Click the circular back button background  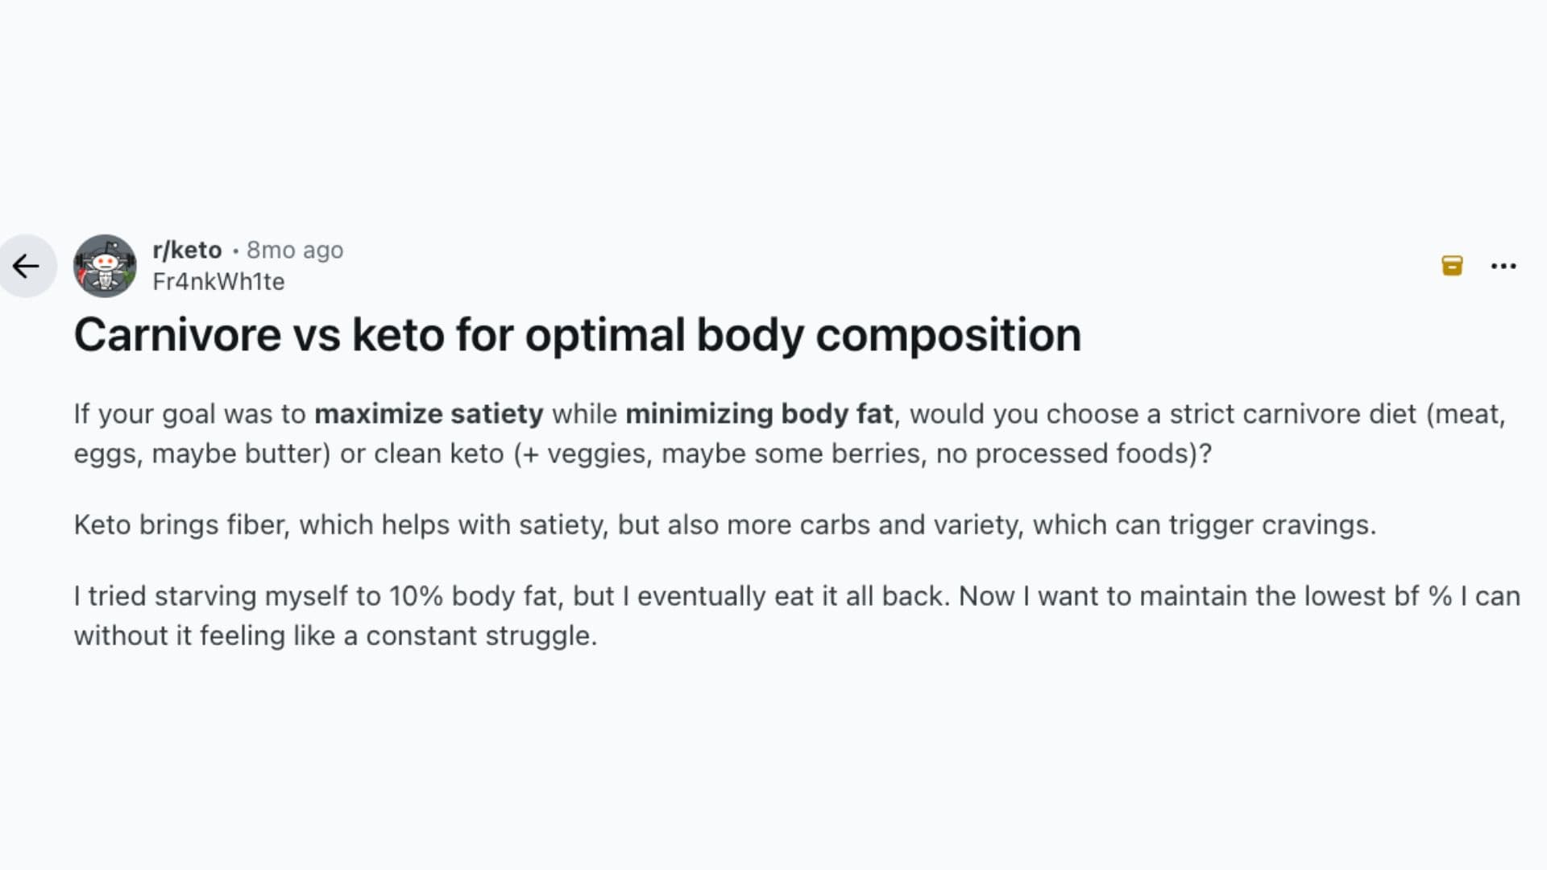tap(27, 266)
